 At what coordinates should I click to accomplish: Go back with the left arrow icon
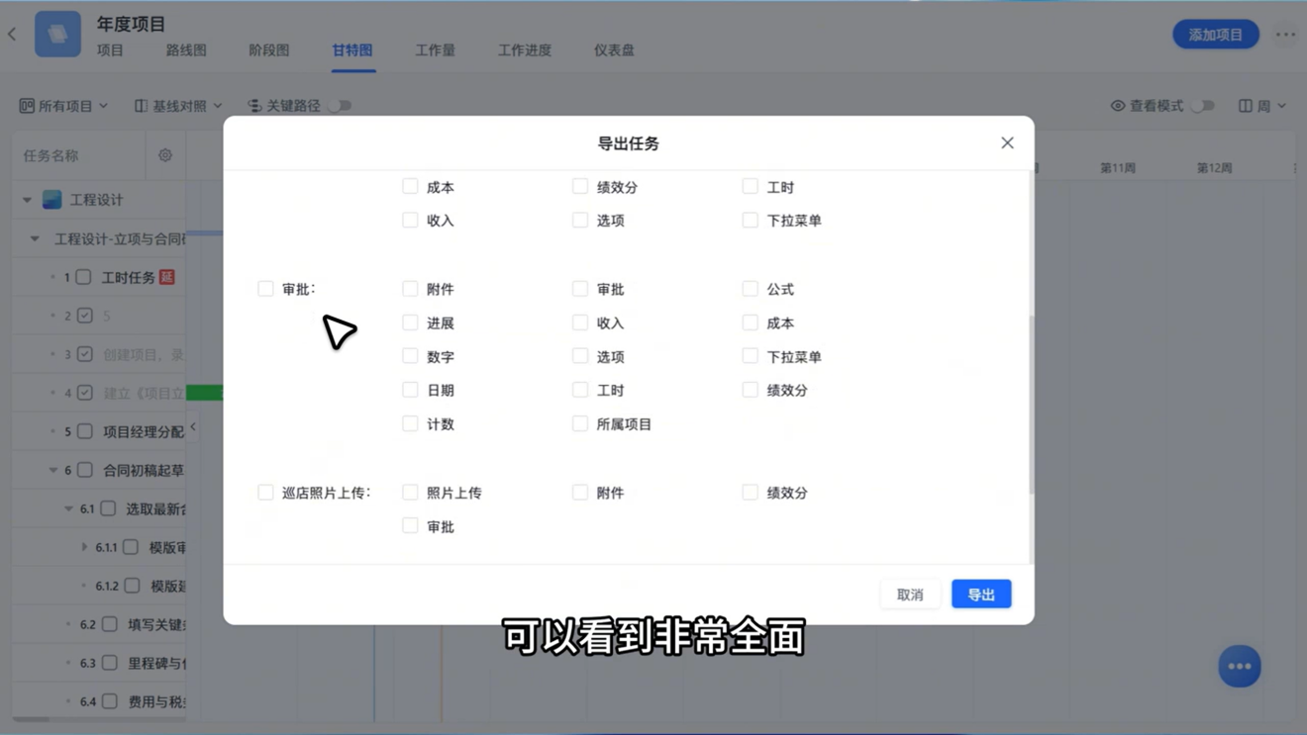[12, 35]
